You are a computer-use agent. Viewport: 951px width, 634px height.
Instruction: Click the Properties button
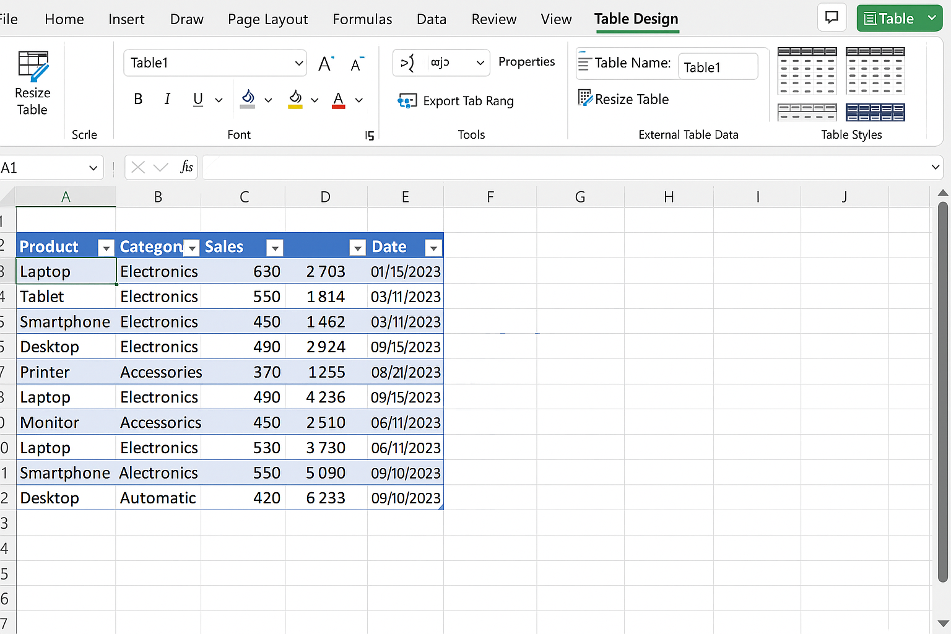click(526, 62)
